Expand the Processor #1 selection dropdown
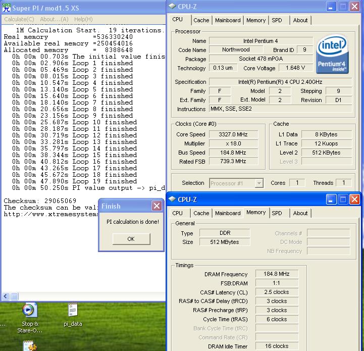Screen dimensions: 364x351 [x=259, y=183]
